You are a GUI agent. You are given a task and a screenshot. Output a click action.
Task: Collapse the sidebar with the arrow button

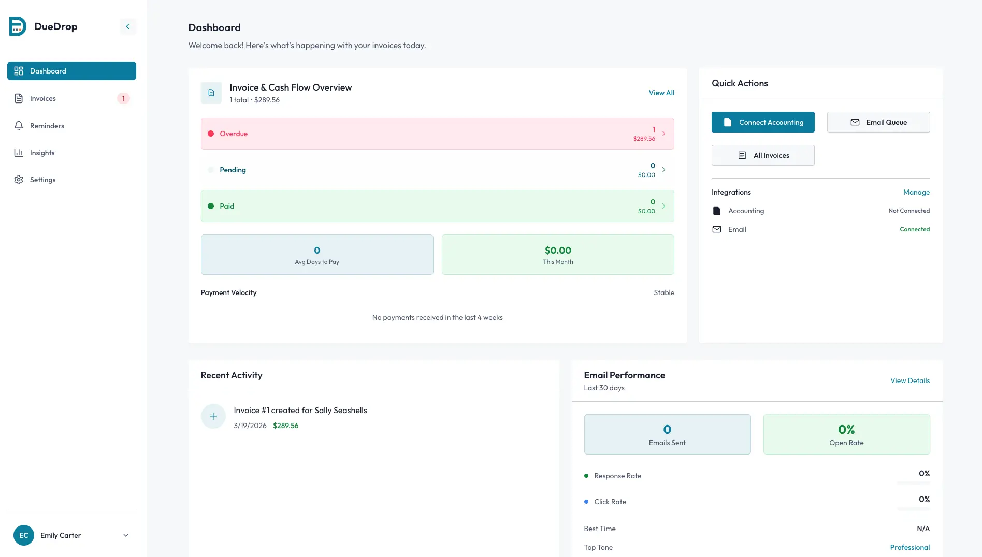(x=128, y=26)
